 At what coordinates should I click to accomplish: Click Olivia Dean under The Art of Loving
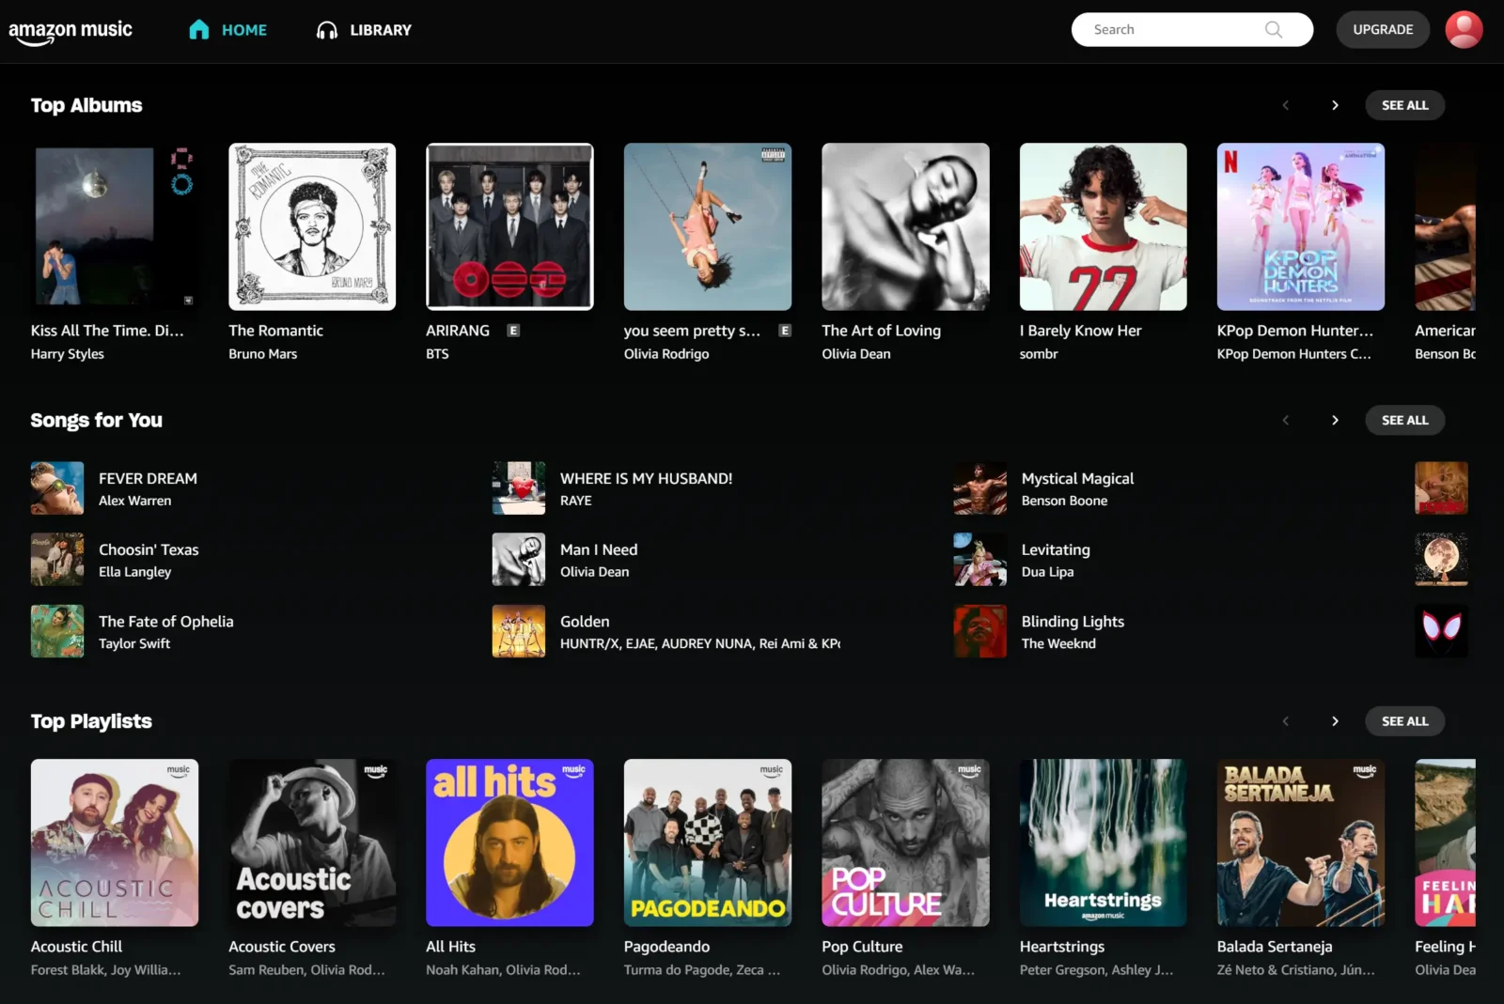(856, 354)
